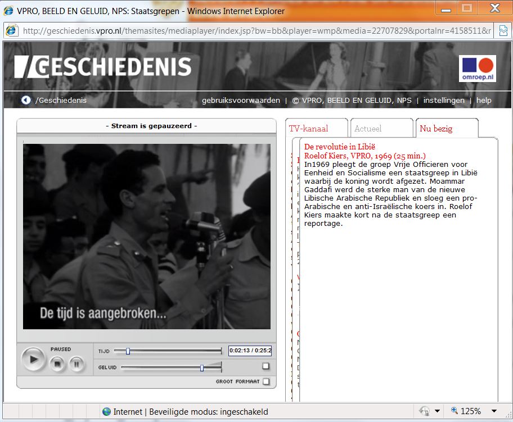Click the Pause button in the player
Viewport: 513px width, 422px height.
click(x=76, y=364)
